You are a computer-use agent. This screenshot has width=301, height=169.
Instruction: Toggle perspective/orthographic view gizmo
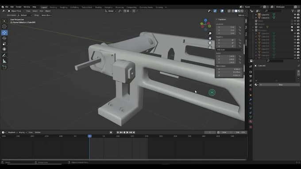tap(210, 47)
